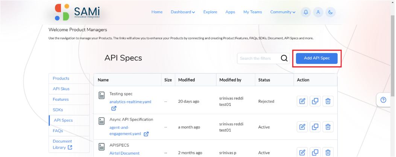The image size is (396, 157).
Task: Open external link icon beside analytics-realtime.yaml
Action: pos(114,108)
